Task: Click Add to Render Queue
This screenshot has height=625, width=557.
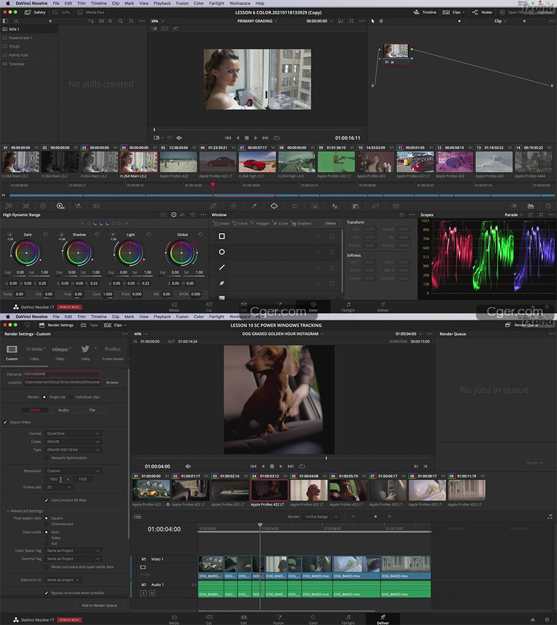Action: (x=99, y=605)
